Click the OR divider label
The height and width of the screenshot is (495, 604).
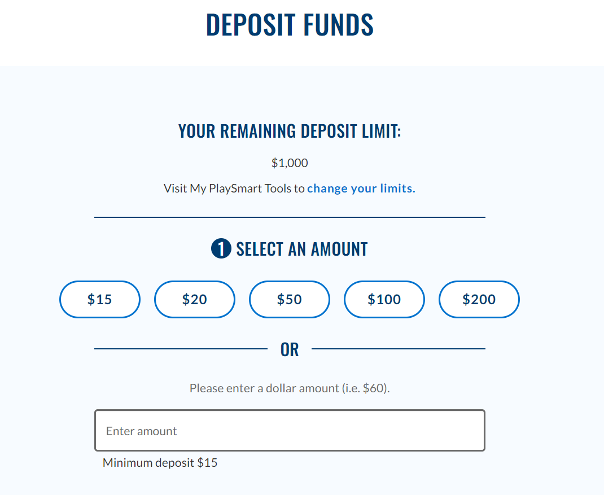tap(290, 349)
